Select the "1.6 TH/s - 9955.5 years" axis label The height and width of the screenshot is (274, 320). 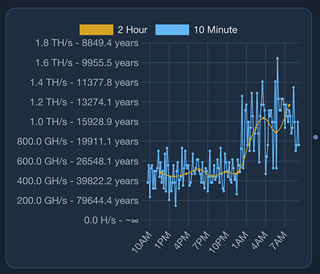[x=87, y=63]
